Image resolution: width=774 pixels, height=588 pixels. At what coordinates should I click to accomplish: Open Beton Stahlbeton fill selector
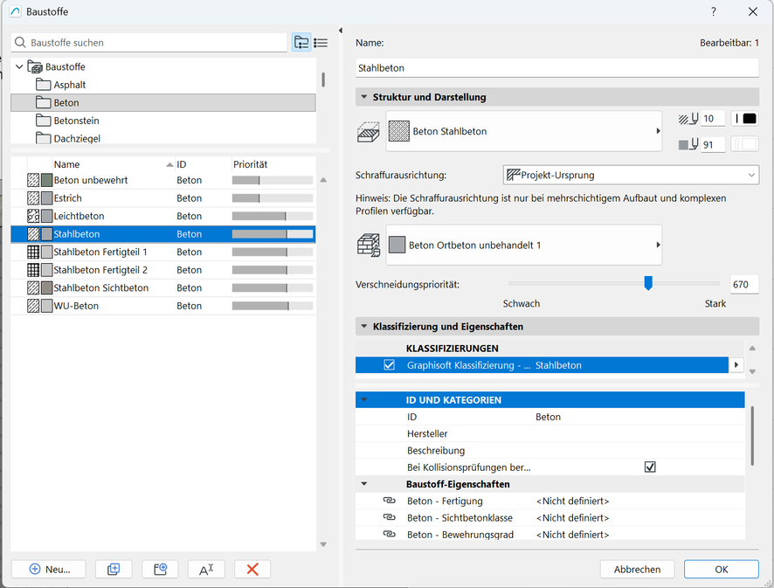(524, 131)
